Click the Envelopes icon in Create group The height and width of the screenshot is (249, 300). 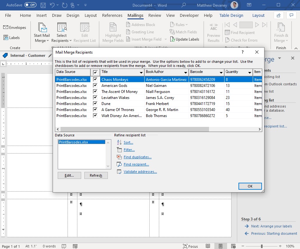[6, 27]
